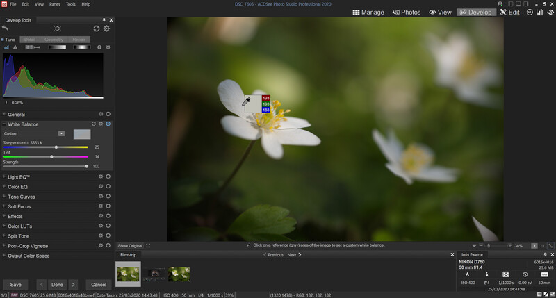Open the Dashboard bar chart icon
This screenshot has height=298, width=556.
[540, 12]
